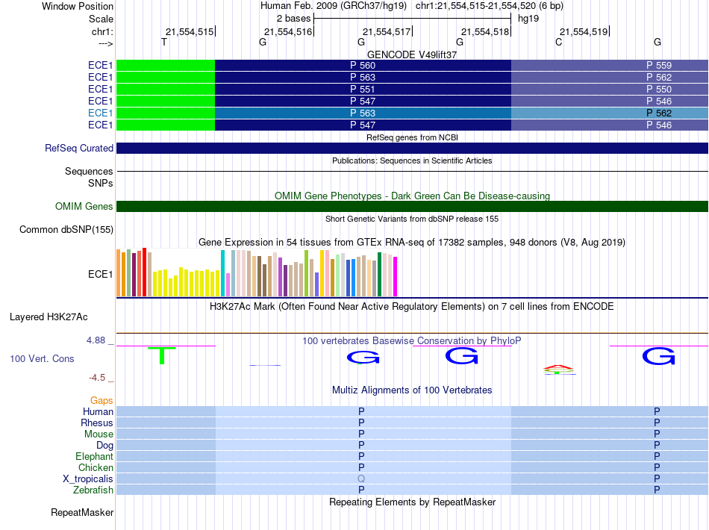The image size is (709, 530).
Task: Click the Multiz Alignments of 100 Vertebrates title
Action: [412, 390]
